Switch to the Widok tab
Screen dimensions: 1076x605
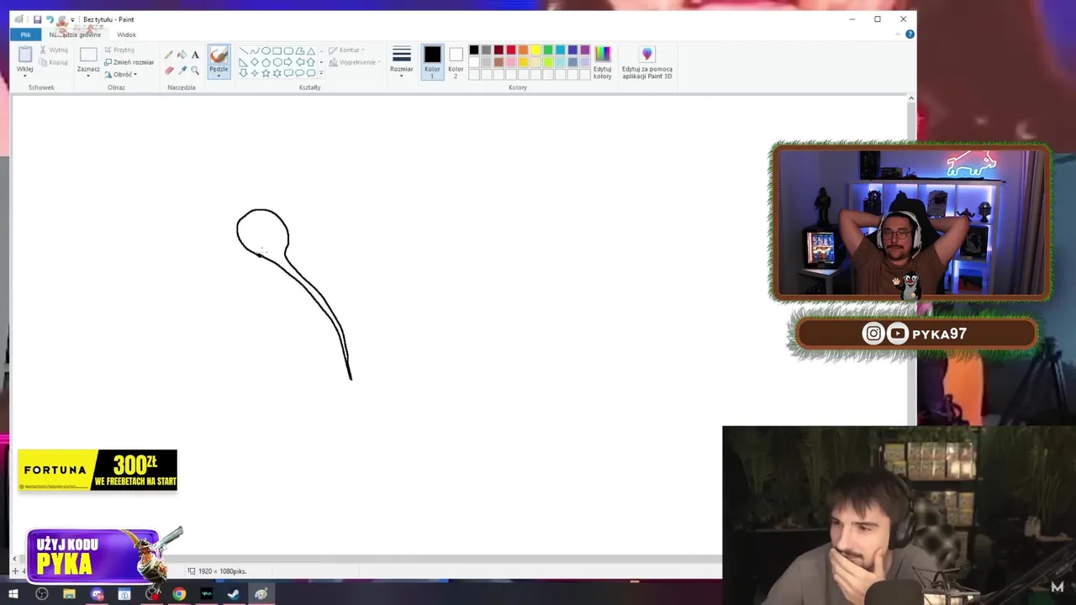(126, 34)
